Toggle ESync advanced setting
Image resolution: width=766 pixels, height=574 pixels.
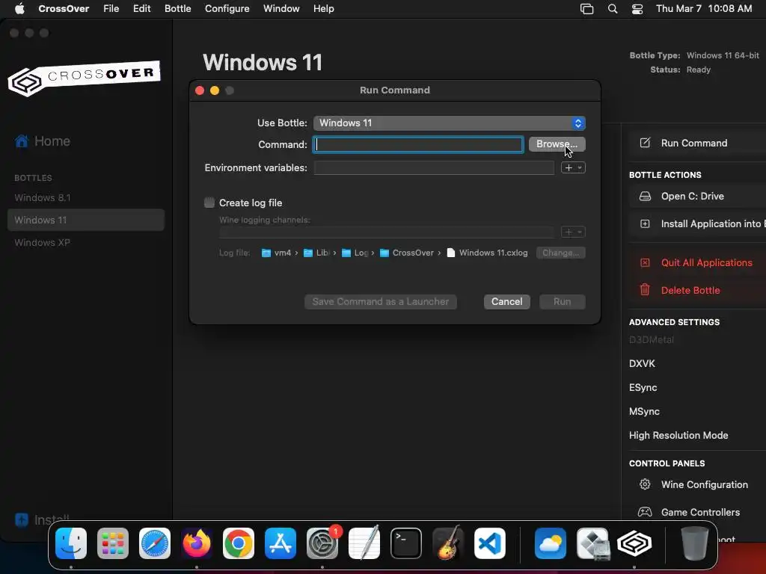[643, 388]
